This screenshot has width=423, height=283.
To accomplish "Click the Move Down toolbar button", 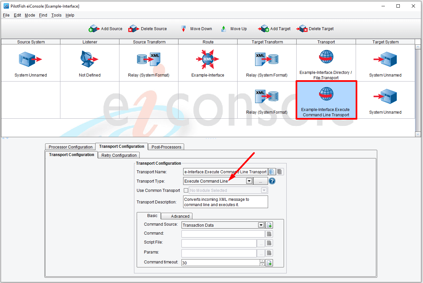I will (x=196, y=29).
